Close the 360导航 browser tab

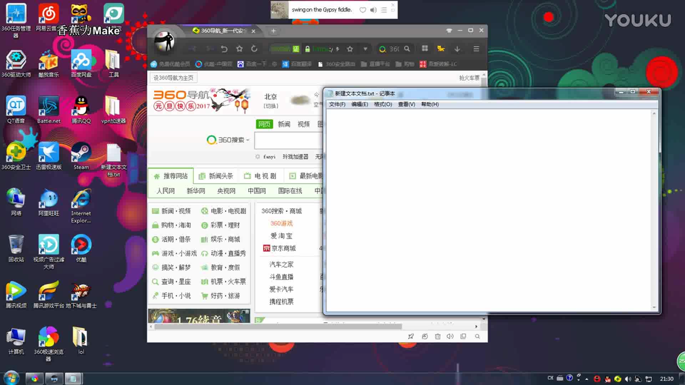253,31
